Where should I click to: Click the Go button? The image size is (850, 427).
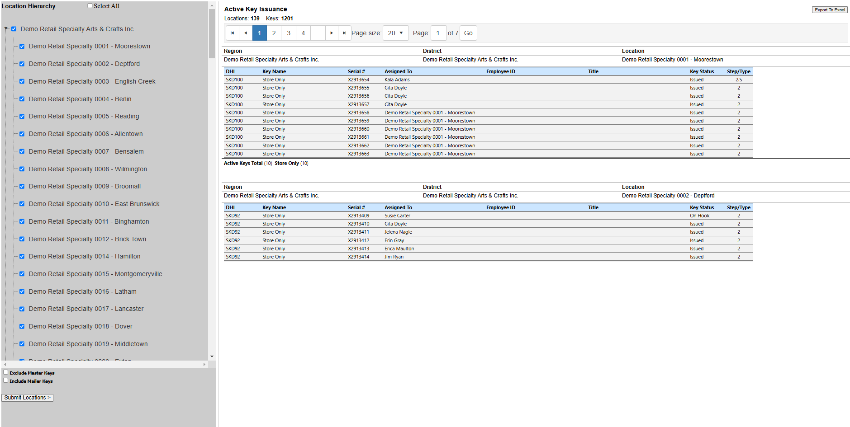click(x=468, y=33)
